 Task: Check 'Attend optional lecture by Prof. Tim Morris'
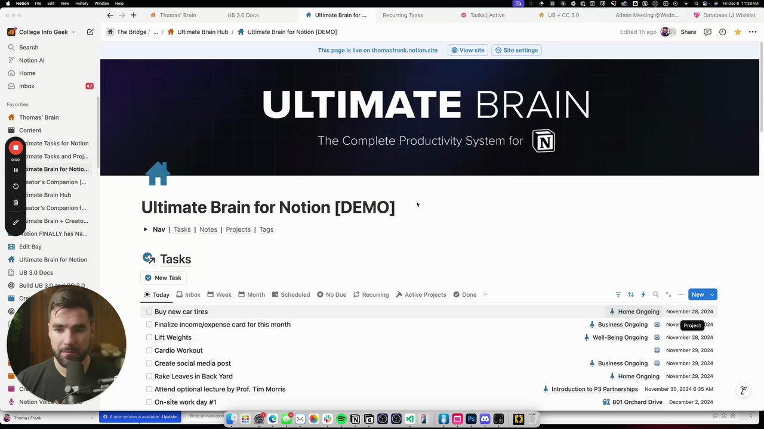pos(149,389)
